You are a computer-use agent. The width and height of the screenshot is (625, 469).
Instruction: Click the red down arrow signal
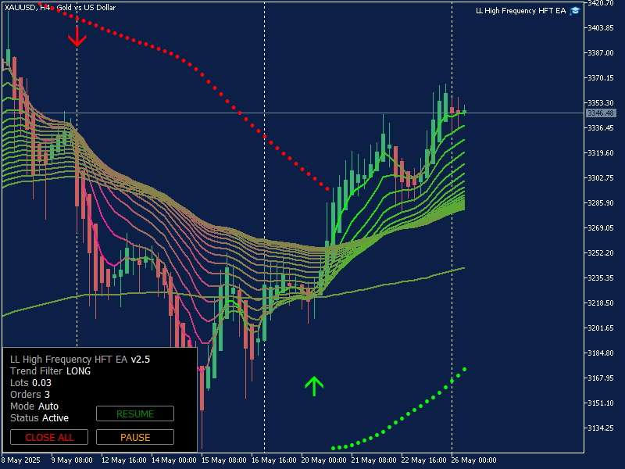77,37
